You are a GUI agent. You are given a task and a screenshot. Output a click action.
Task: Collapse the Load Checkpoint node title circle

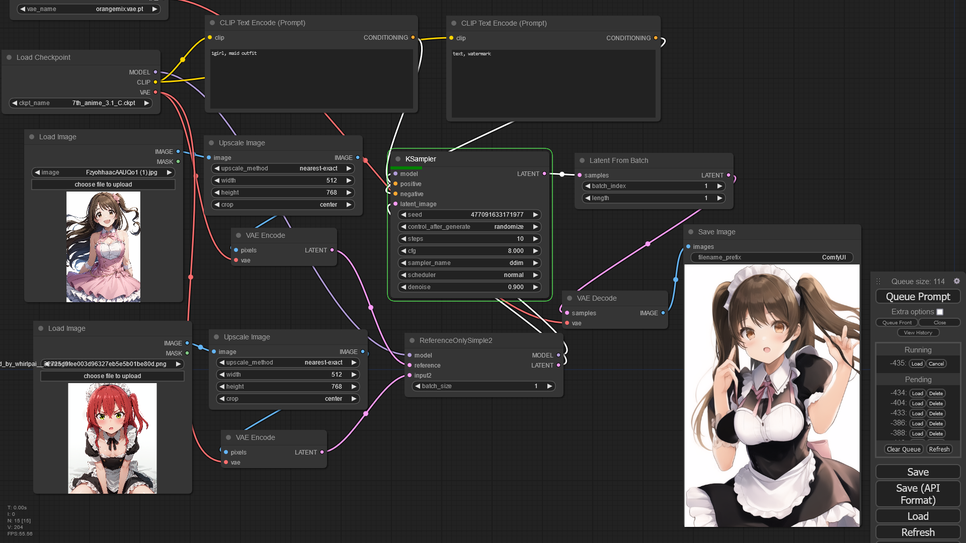(9, 57)
